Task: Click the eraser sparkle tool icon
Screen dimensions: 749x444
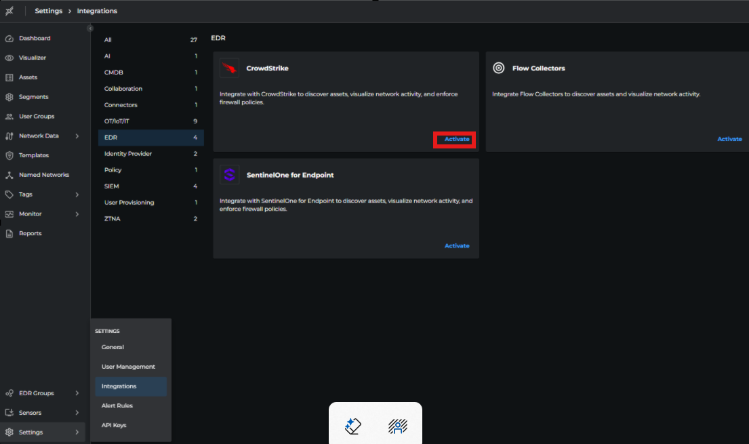Action: (x=353, y=426)
